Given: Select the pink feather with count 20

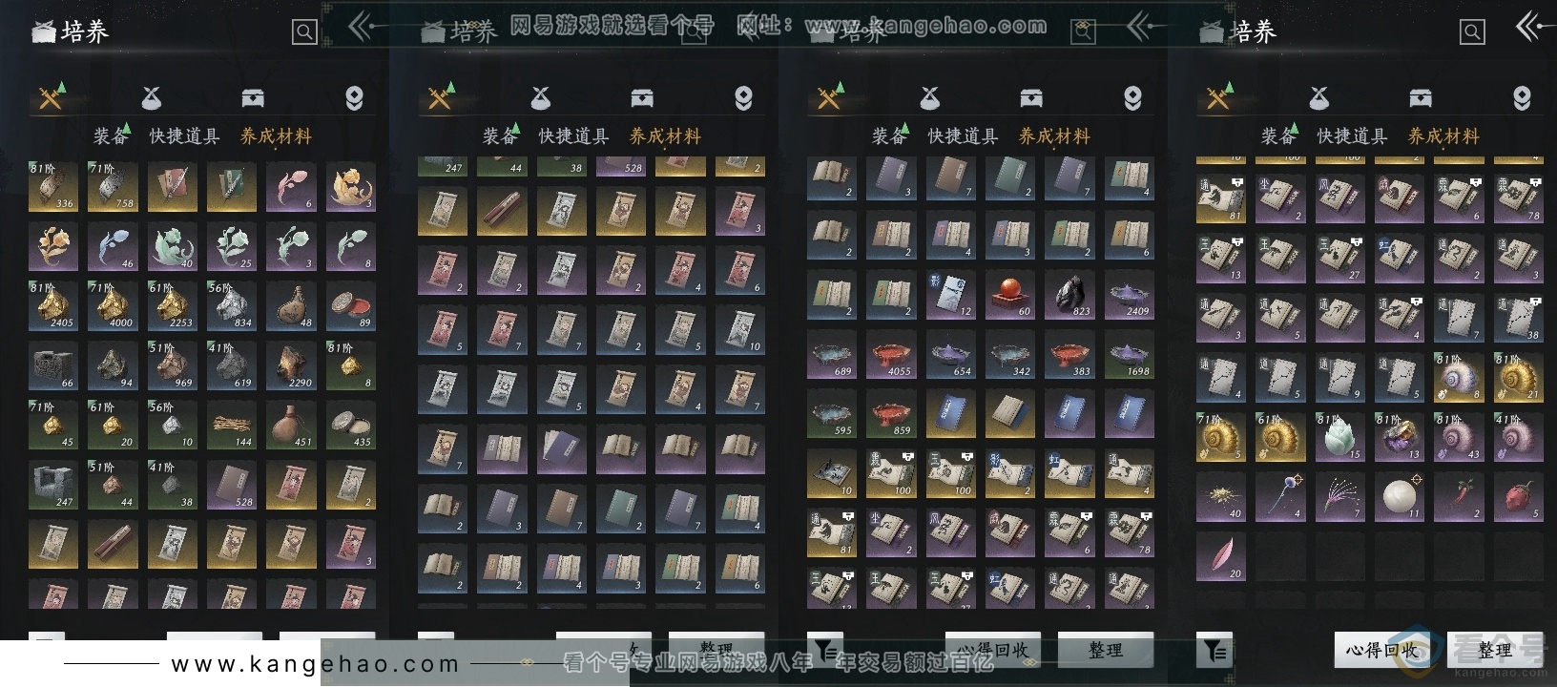Looking at the screenshot, I should (x=1221, y=556).
